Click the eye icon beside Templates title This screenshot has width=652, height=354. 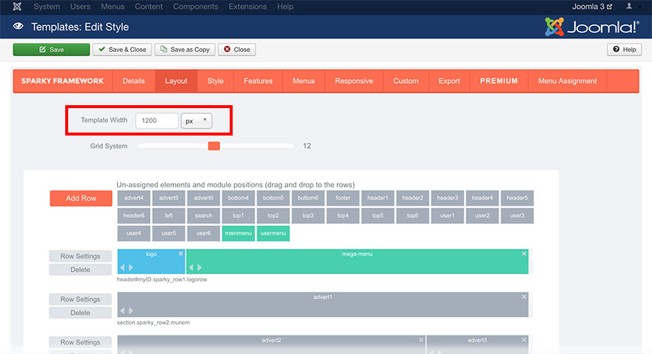(x=18, y=26)
